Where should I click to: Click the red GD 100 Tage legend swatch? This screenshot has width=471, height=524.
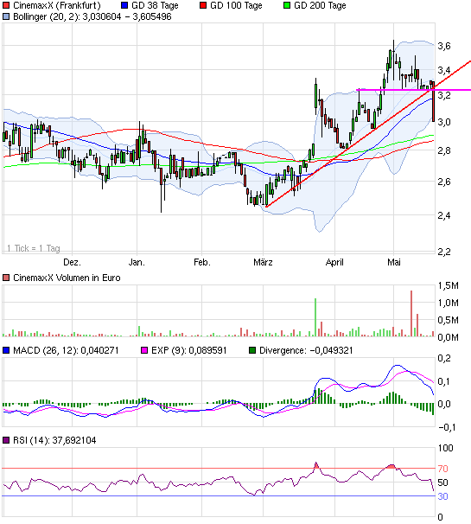click(x=203, y=6)
